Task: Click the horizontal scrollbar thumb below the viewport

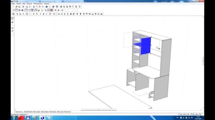Action: tap(98, 110)
